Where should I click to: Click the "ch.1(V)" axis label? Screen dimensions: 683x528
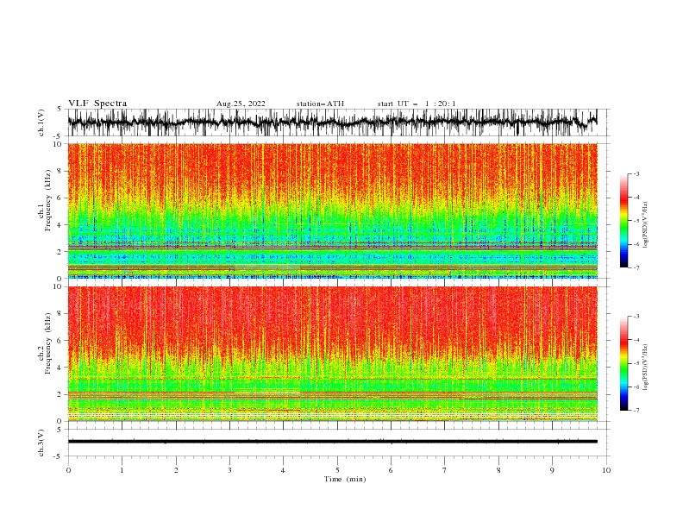[x=41, y=123]
